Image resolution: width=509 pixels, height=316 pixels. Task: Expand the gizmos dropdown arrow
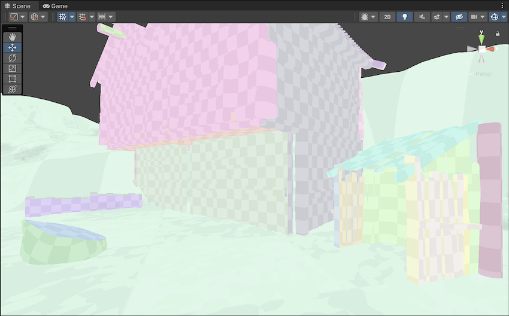coord(503,17)
